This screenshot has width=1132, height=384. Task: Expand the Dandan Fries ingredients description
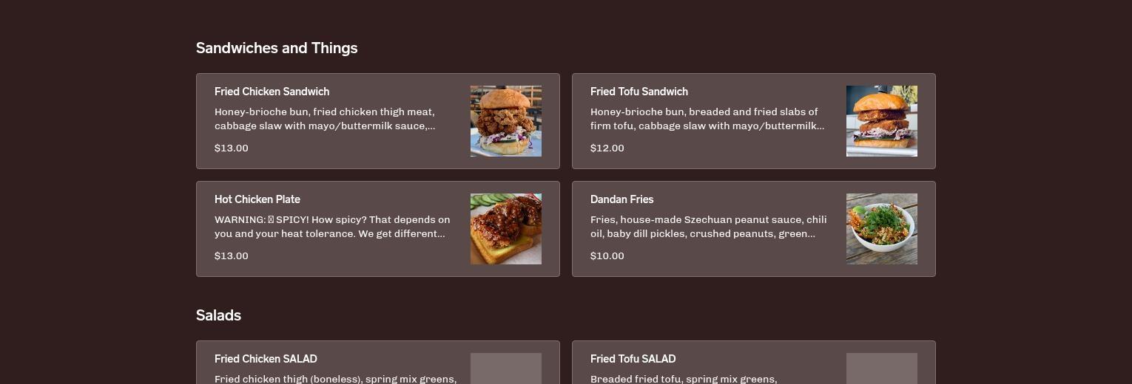click(709, 227)
